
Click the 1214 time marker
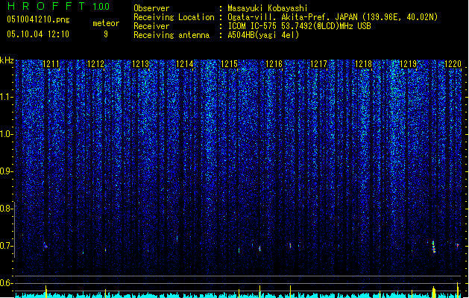tap(185, 63)
